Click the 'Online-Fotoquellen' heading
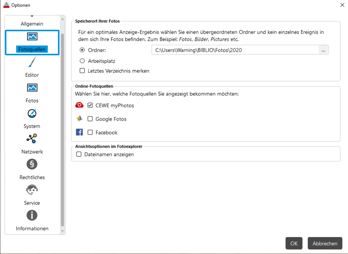 tap(94, 86)
